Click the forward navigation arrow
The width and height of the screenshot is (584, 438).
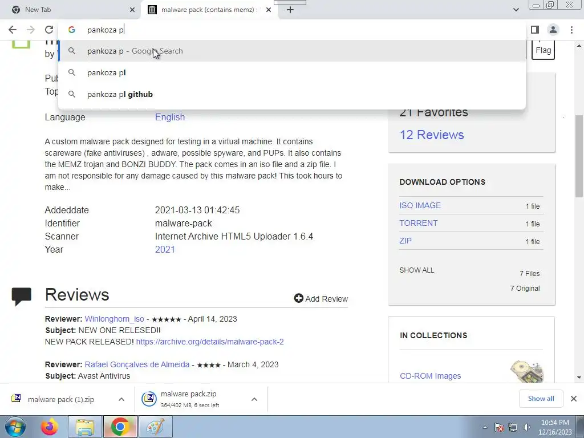pos(31,30)
